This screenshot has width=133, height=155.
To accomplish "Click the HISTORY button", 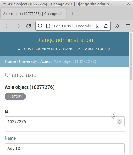I will [15, 96].
